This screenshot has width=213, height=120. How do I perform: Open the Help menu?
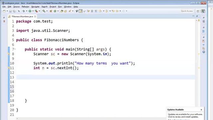click(76, 7)
